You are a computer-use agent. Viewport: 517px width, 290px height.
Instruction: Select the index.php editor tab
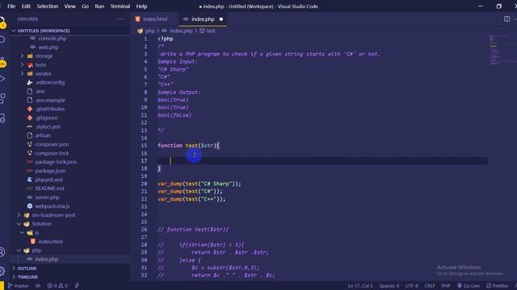tap(203, 19)
